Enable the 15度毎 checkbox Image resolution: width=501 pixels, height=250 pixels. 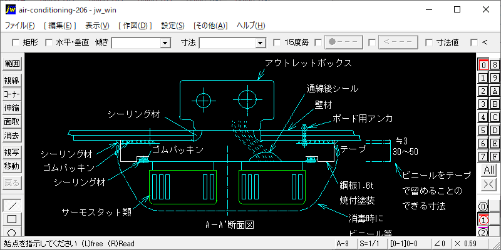coord(277,42)
